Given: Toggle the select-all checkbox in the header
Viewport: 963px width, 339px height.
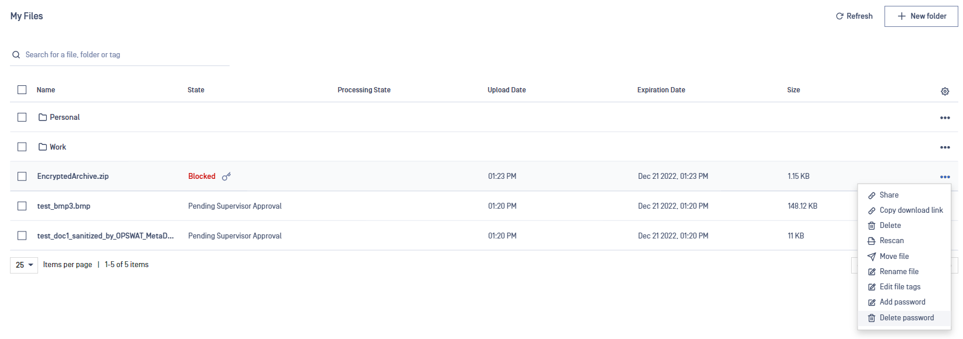Looking at the screenshot, I should tap(22, 89).
